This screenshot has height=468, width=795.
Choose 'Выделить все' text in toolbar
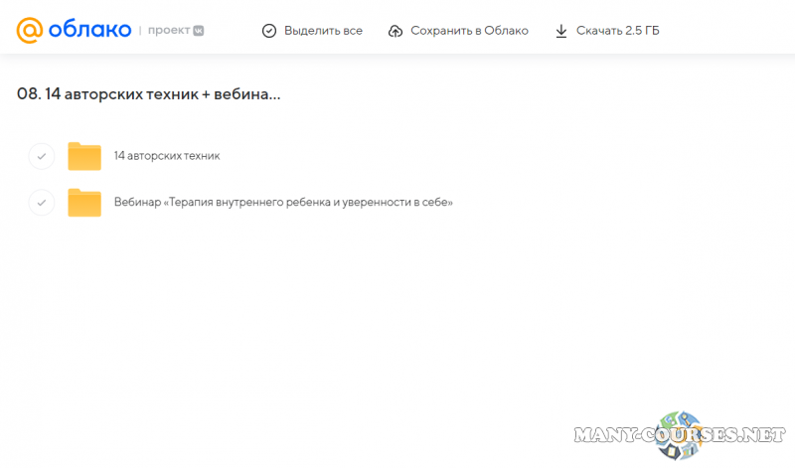tap(323, 31)
